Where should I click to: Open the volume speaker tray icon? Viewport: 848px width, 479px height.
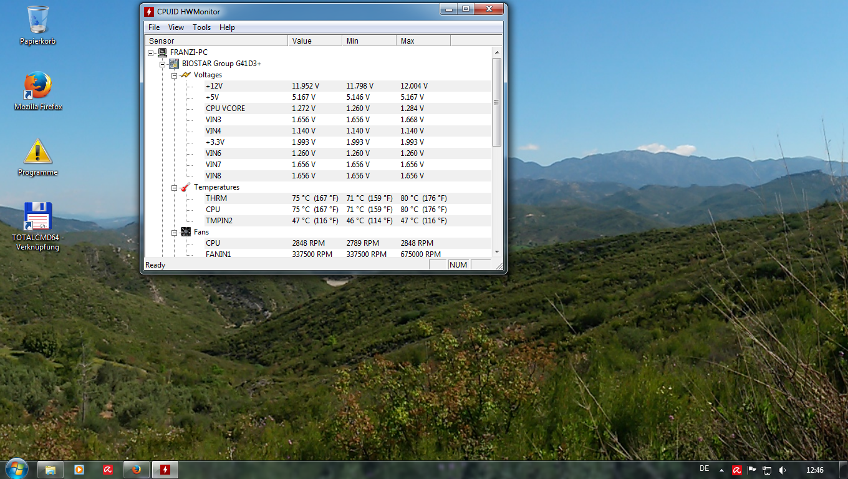point(782,470)
